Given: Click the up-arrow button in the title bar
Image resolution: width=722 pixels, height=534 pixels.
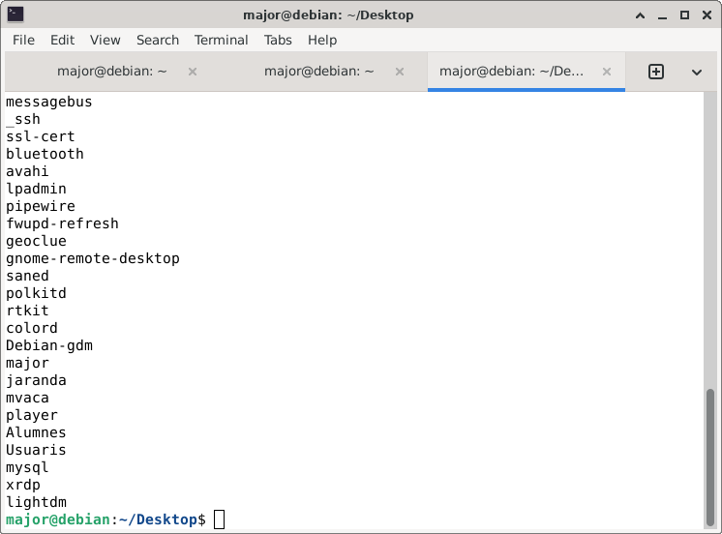Looking at the screenshot, I should (x=640, y=15).
